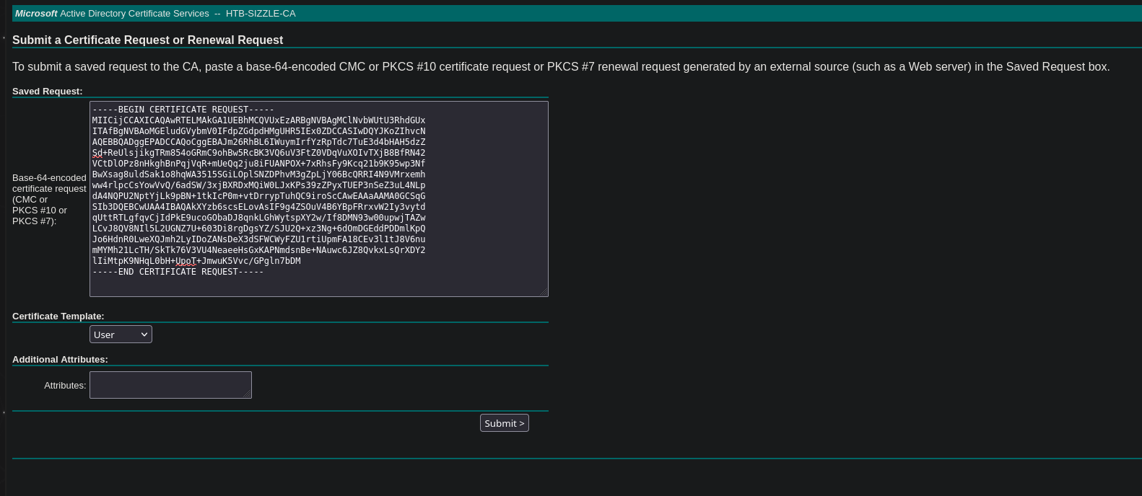Grab the resize handle of the Saved Request box

[x=544, y=293]
